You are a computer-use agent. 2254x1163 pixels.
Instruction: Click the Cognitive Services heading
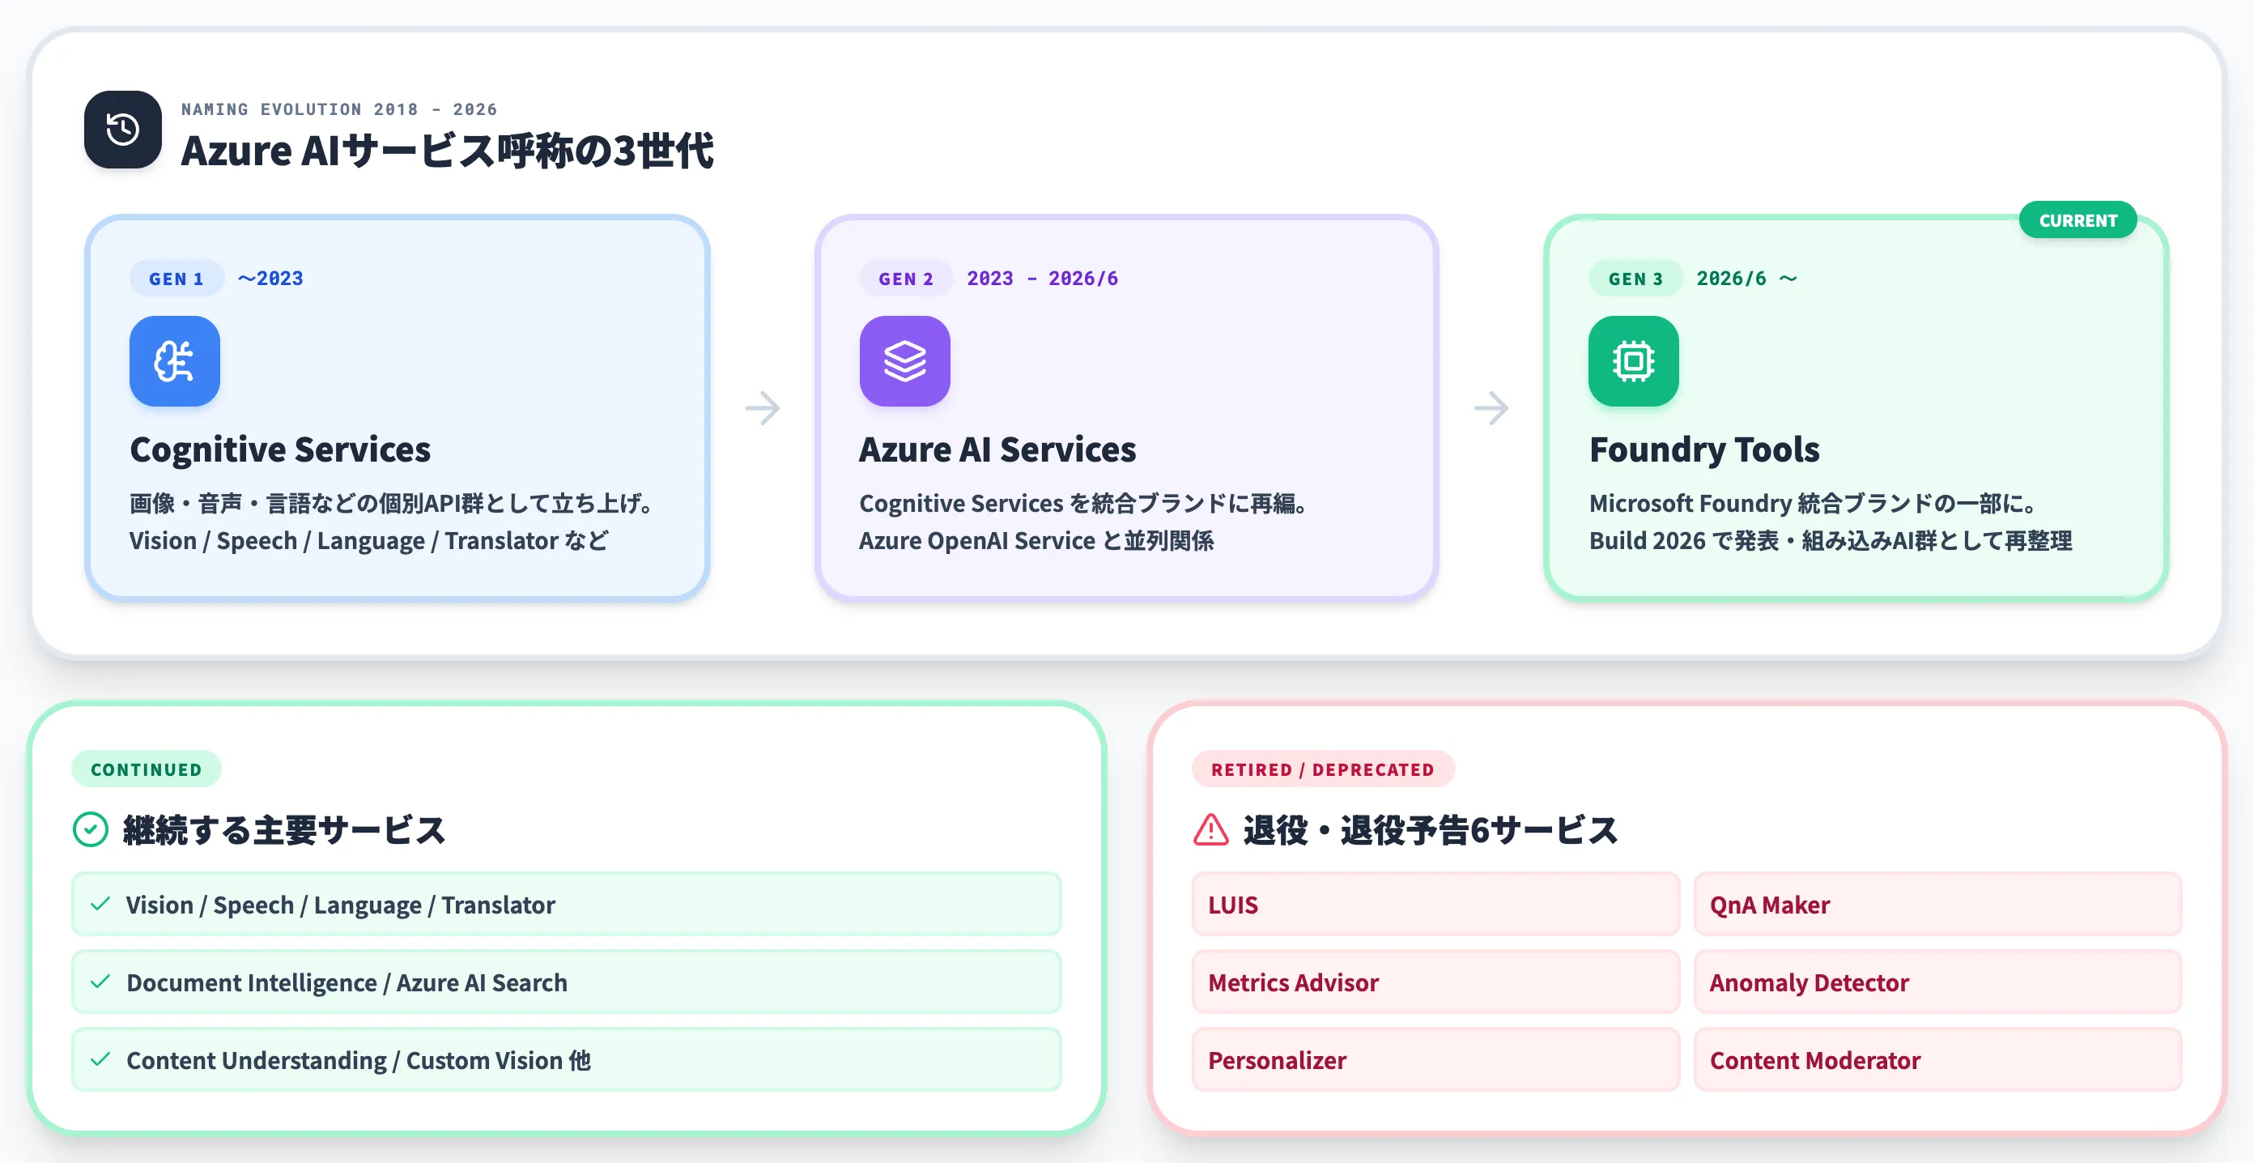(280, 449)
